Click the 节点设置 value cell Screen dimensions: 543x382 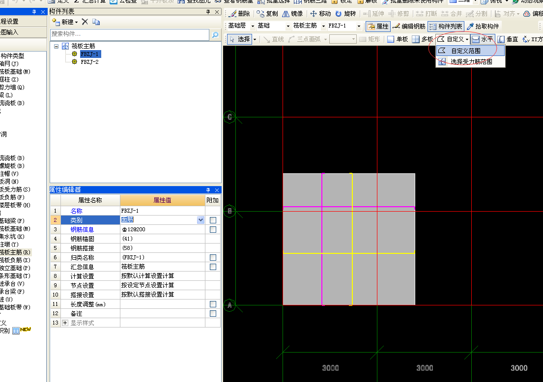(x=163, y=285)
